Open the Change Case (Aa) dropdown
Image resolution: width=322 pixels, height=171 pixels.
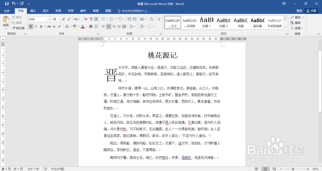[77, 19]
